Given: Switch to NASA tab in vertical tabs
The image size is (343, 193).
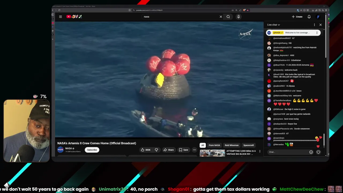Looking at the screenshot, I should [53, 27].
